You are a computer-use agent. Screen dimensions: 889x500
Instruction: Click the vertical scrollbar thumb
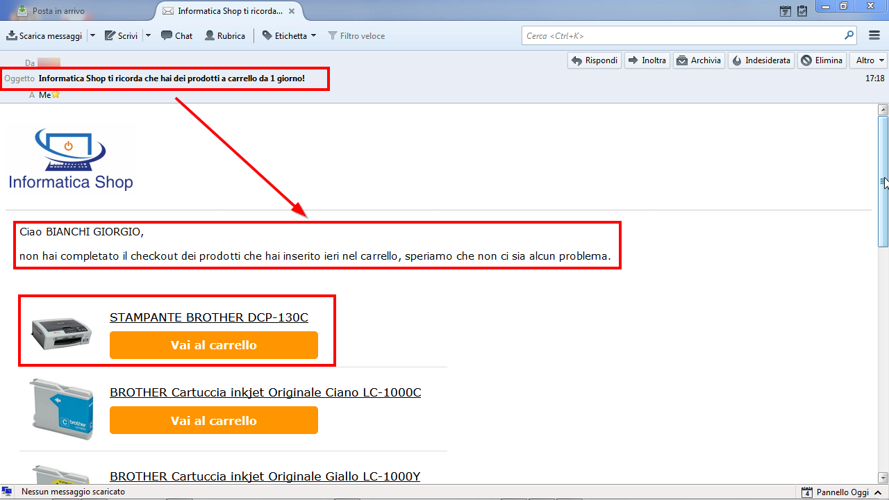click(883, 181)
